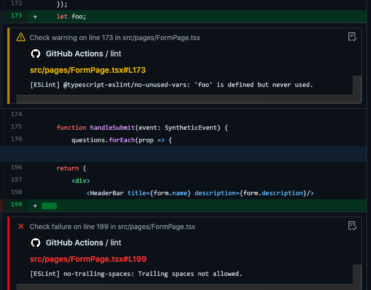
Task: Click 'GitHub Actions / lint' in warning annotation
Action: (84, 54)
